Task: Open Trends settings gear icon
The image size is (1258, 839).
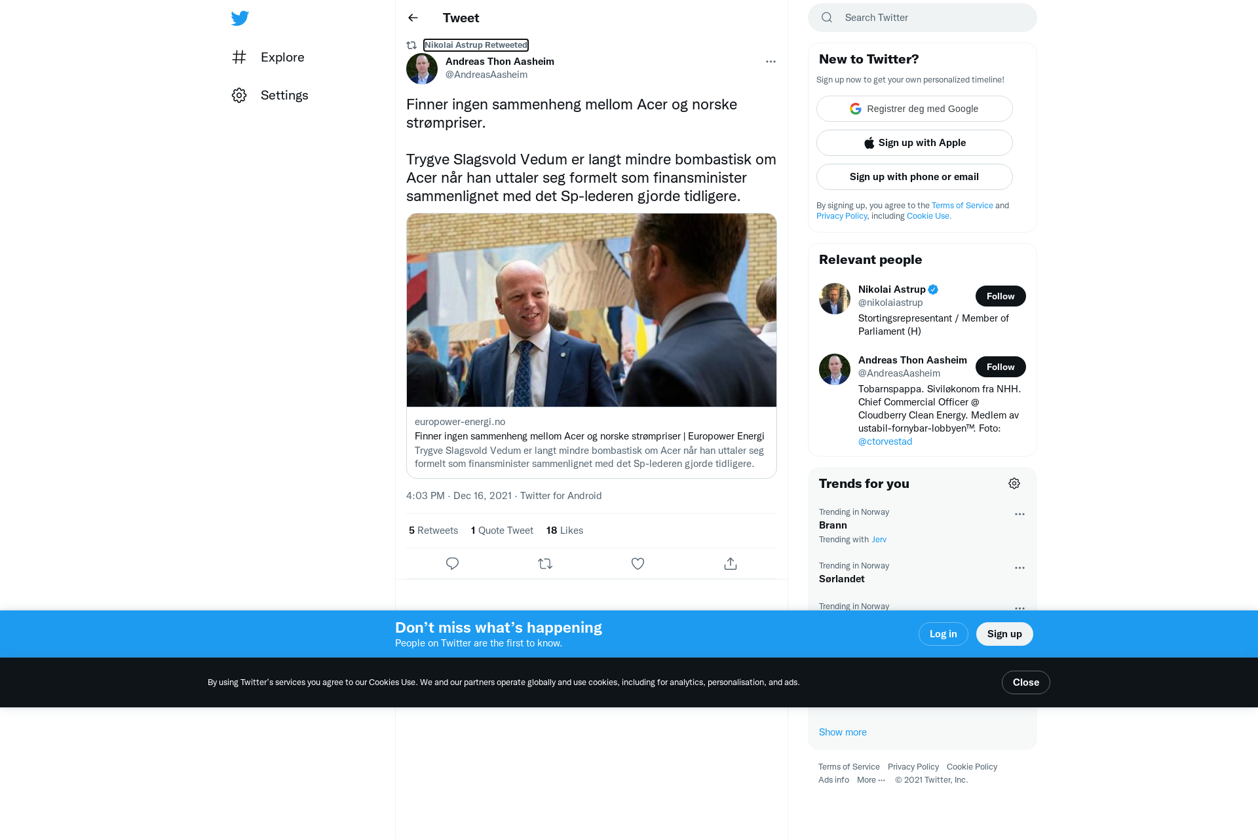Action: [x=1014, y=483]
